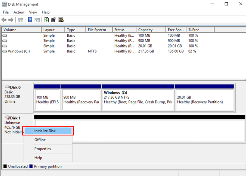The height and width of the screenshot is (176, 246).
Task: Click the Unallocated legend label
Action: pyautogui.click(x=18, y=166)
